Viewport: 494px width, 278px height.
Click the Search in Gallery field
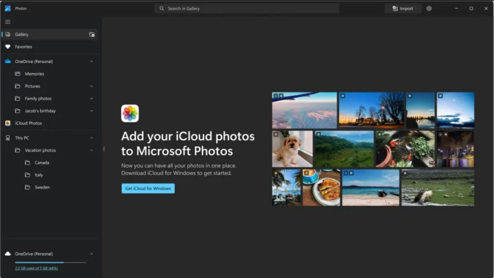(x=246, y=9)
